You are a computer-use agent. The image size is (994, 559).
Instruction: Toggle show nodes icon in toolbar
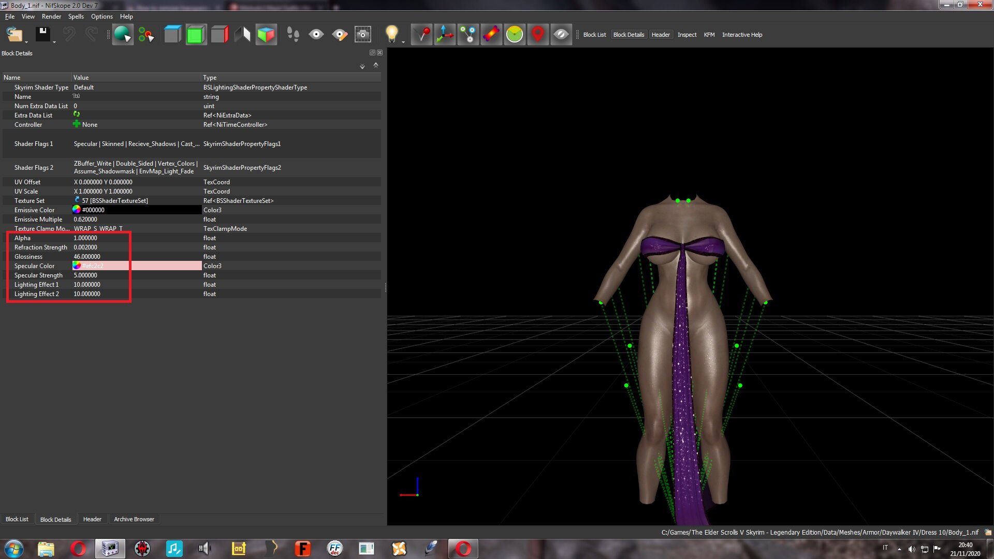[x=468, y=35]
